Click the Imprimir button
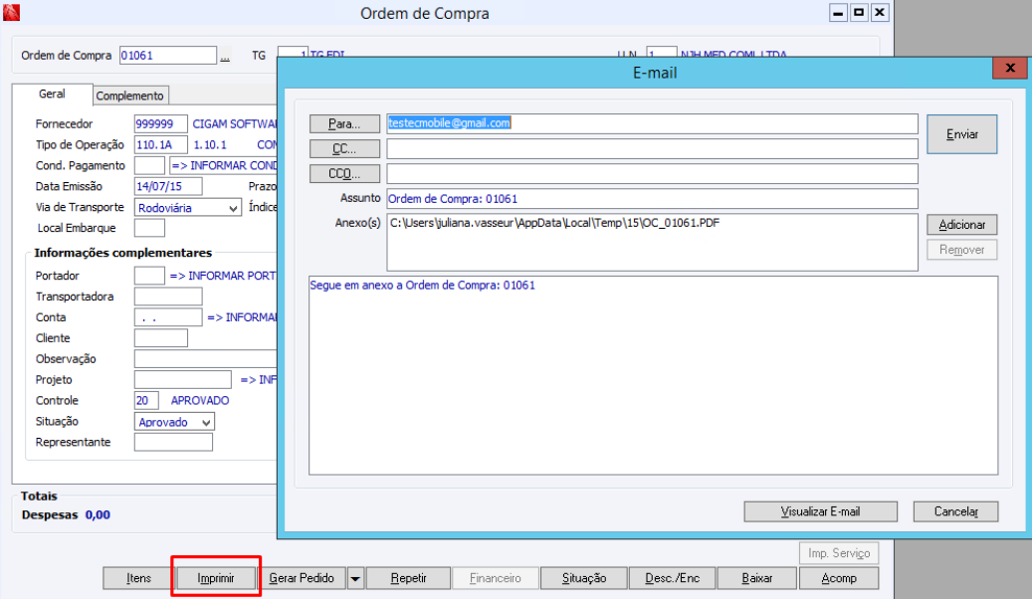The height and width of the screenshot is (599, 1032). [x=216, y=578]
